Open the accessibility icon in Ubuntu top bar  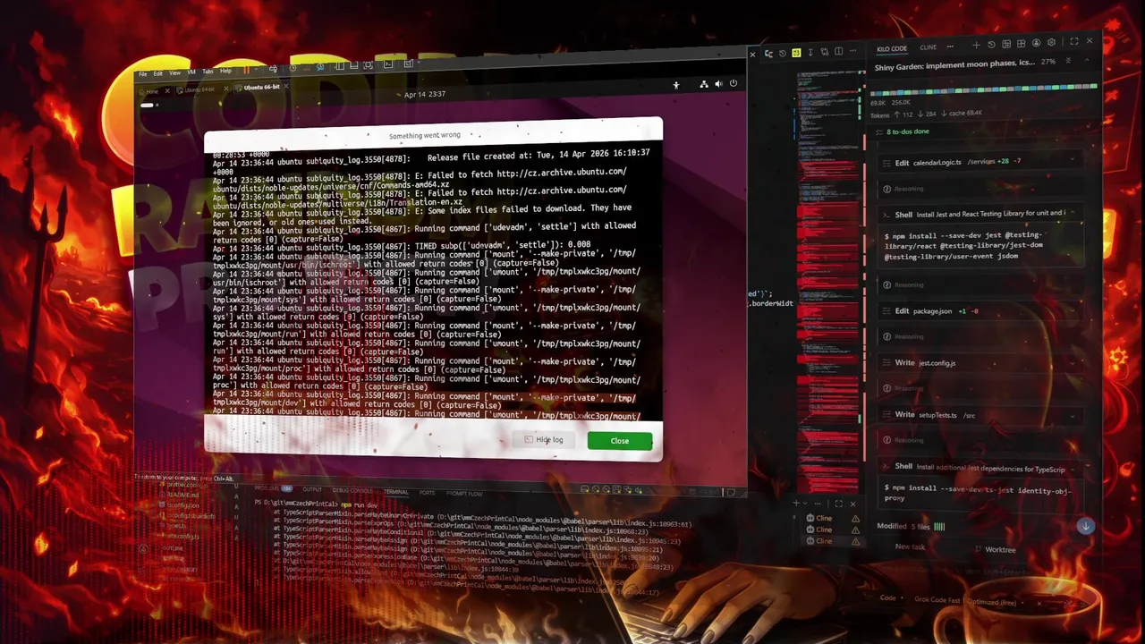coord(675,85)
